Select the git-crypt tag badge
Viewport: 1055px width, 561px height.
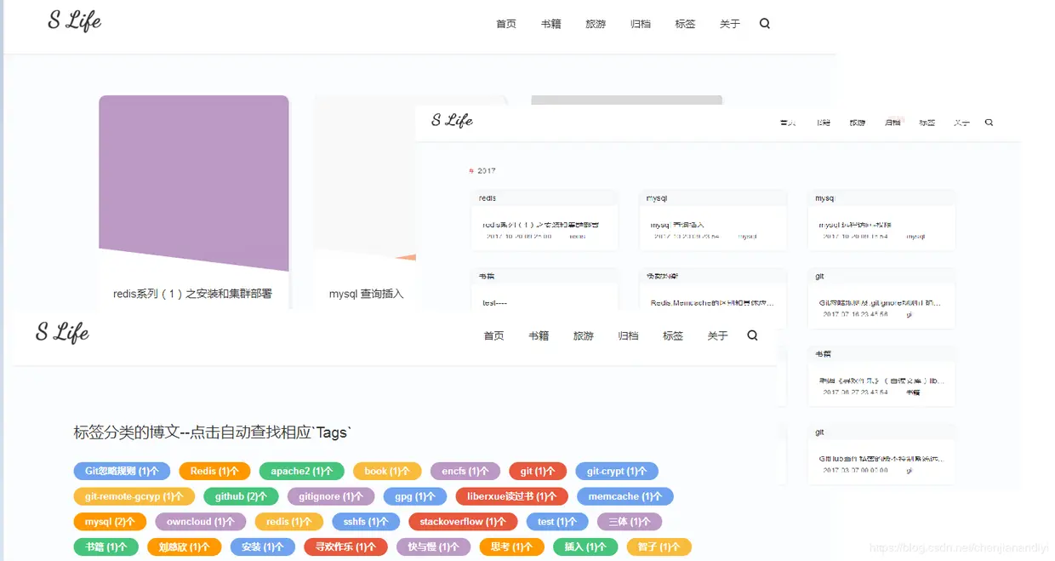tap(617, 471)
